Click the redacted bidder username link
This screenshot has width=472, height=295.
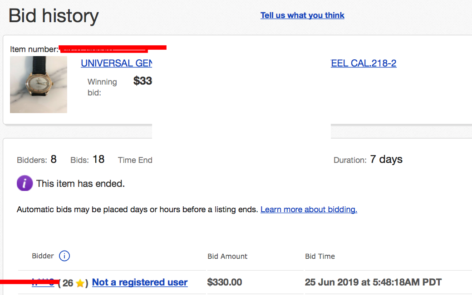(x=43, y=282)
